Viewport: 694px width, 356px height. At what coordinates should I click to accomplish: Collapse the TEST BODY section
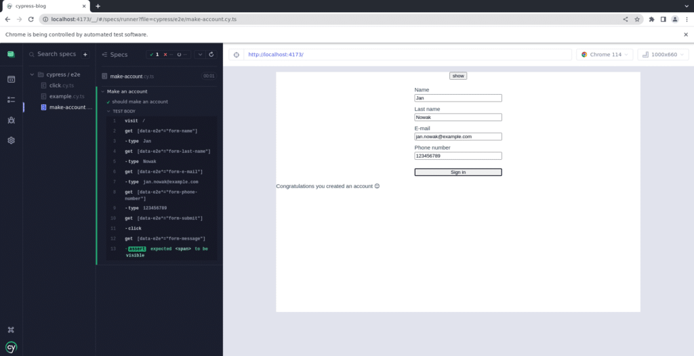[x=109, y=112]
